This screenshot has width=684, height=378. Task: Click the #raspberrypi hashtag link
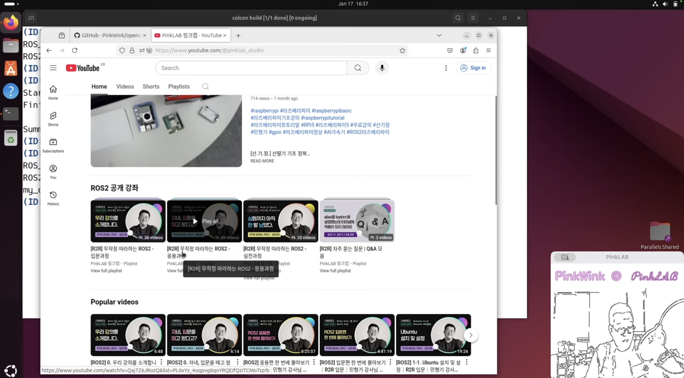point(264,111)
